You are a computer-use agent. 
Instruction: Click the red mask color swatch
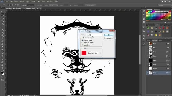click(84, 53)
